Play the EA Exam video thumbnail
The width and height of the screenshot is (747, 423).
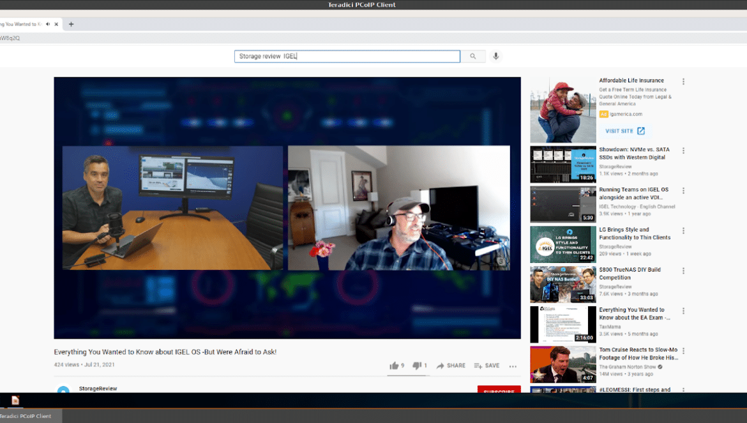[x=563, y=324]
